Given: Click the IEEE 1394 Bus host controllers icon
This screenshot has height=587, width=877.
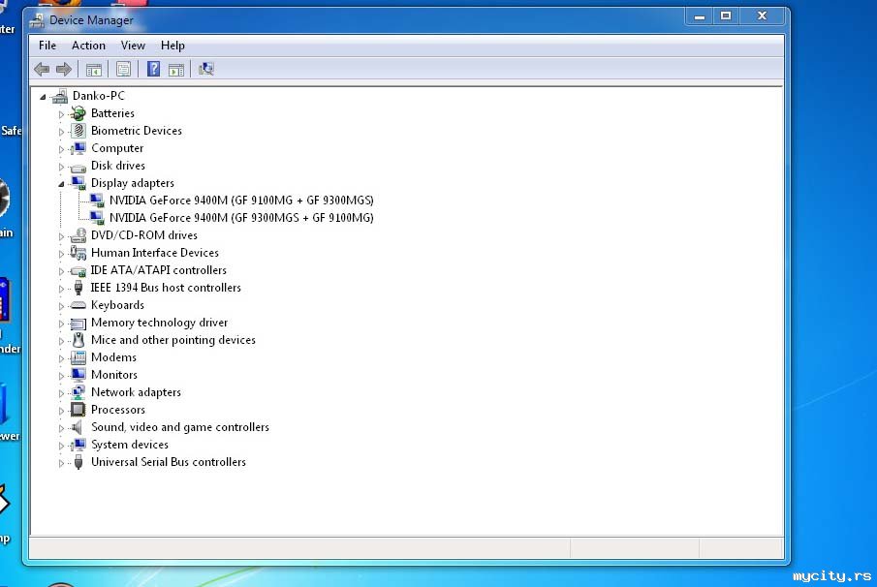Looking at the screenshot, I should pos(78,288).
